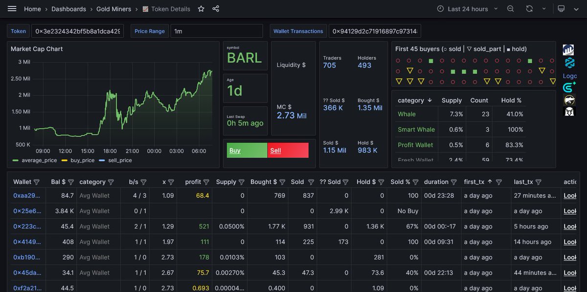Click Look action in 0x223c row
This screenshot has height=292, width=587.
pyautogui.click(x=570, y=227)
